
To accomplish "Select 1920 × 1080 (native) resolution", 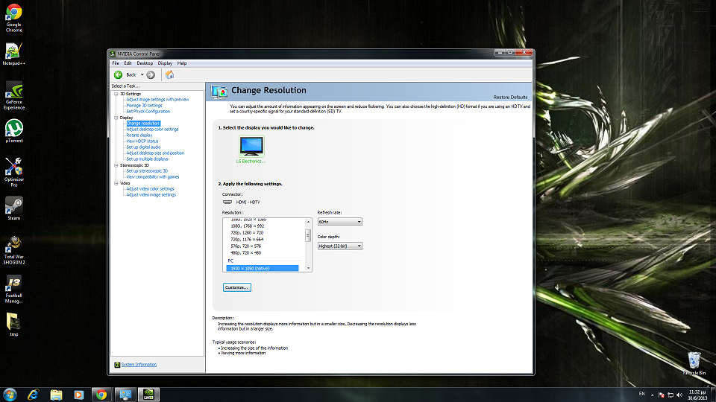I will [263, 269].
